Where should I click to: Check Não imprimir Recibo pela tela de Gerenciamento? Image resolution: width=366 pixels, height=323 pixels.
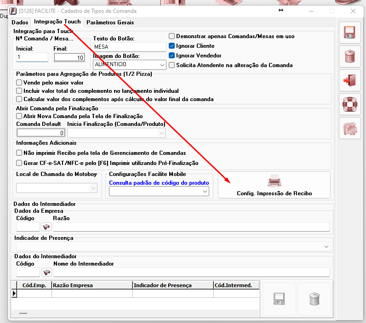[19, 153]
